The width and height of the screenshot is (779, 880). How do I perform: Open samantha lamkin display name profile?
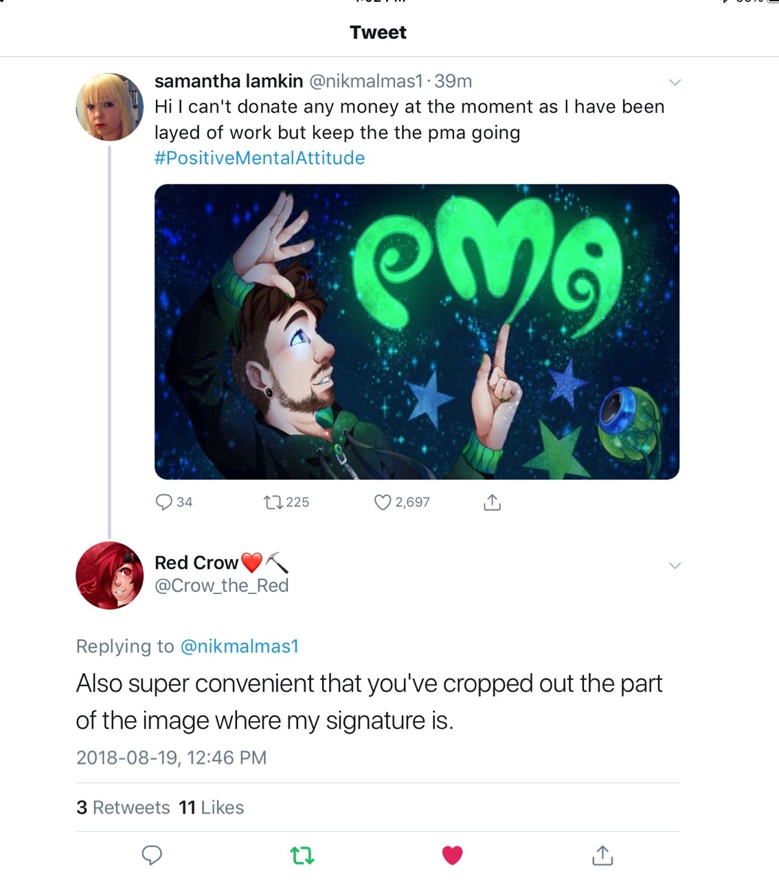[229, 81]
